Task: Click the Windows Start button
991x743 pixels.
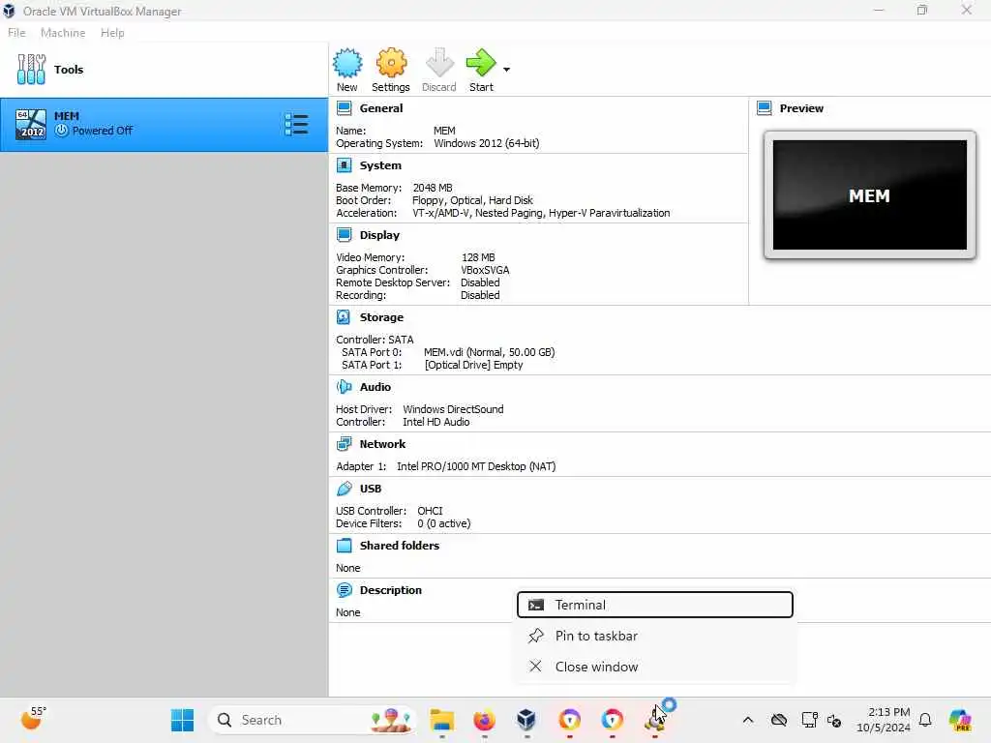Action: [x=183, y=720]
